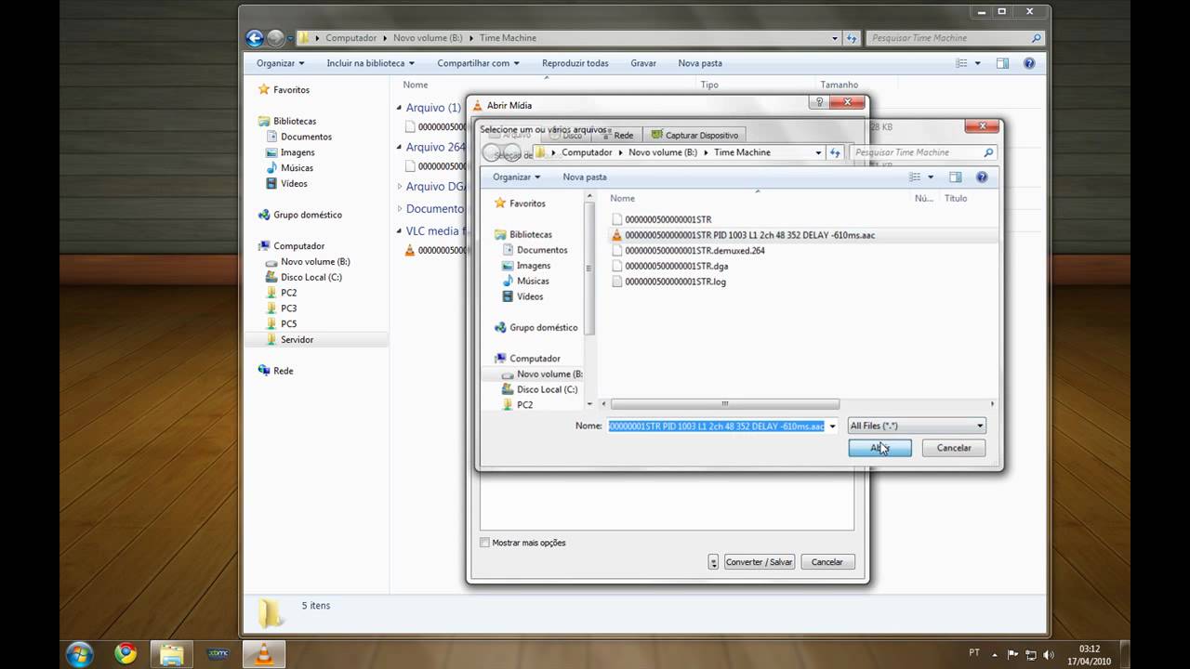
Task: Sort by Tamanho column in Explorer
Action: coord(840,85)
